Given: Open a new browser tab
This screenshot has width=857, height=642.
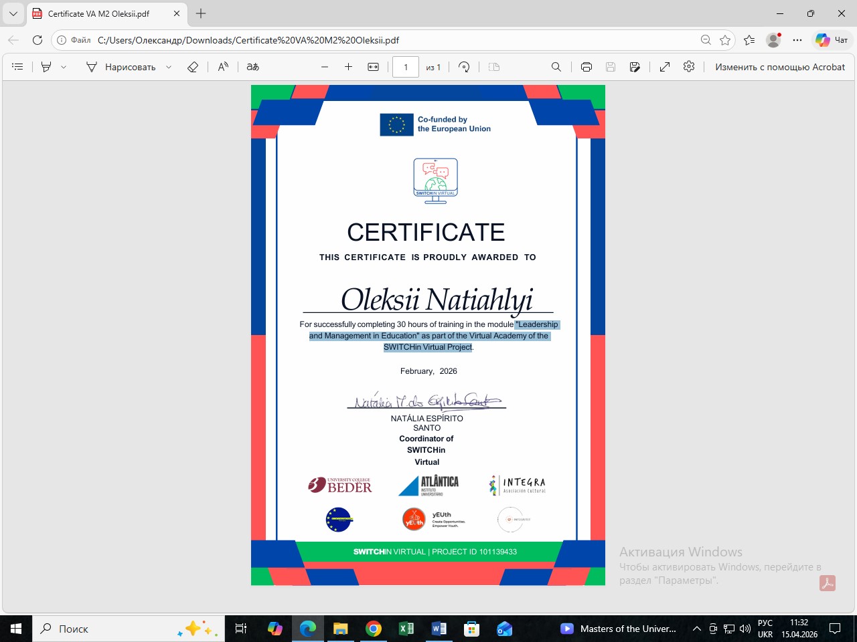Looking at the screenshot, I should 201,13.
